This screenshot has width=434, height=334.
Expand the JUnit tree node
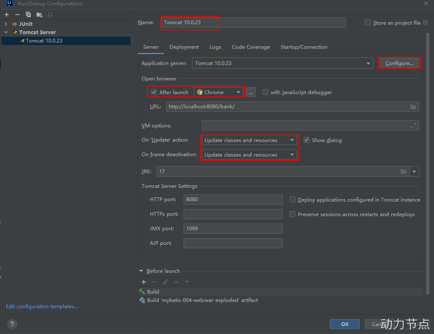pos(6,24)
